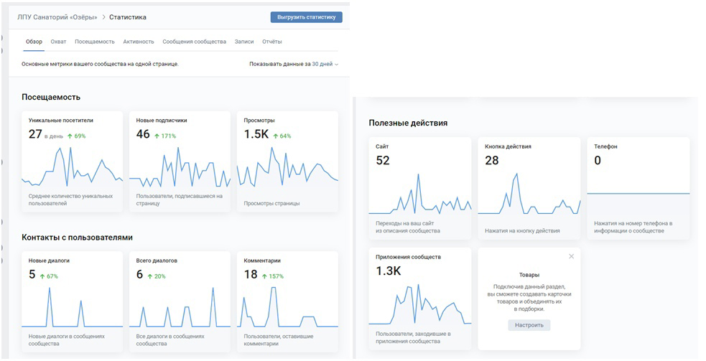Go to Сообщения сообщества tab
Screen dimensions: 706x361
194,42
